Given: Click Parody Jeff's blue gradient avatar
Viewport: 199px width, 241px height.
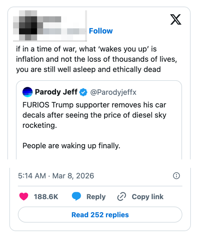Looking at the screenshot, I should tap(28, 92).
